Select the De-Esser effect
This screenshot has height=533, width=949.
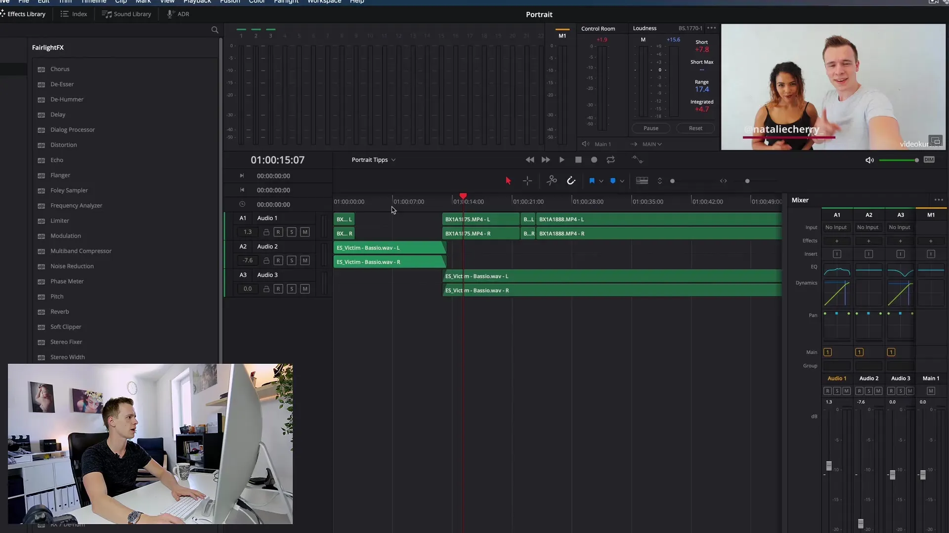62,84
